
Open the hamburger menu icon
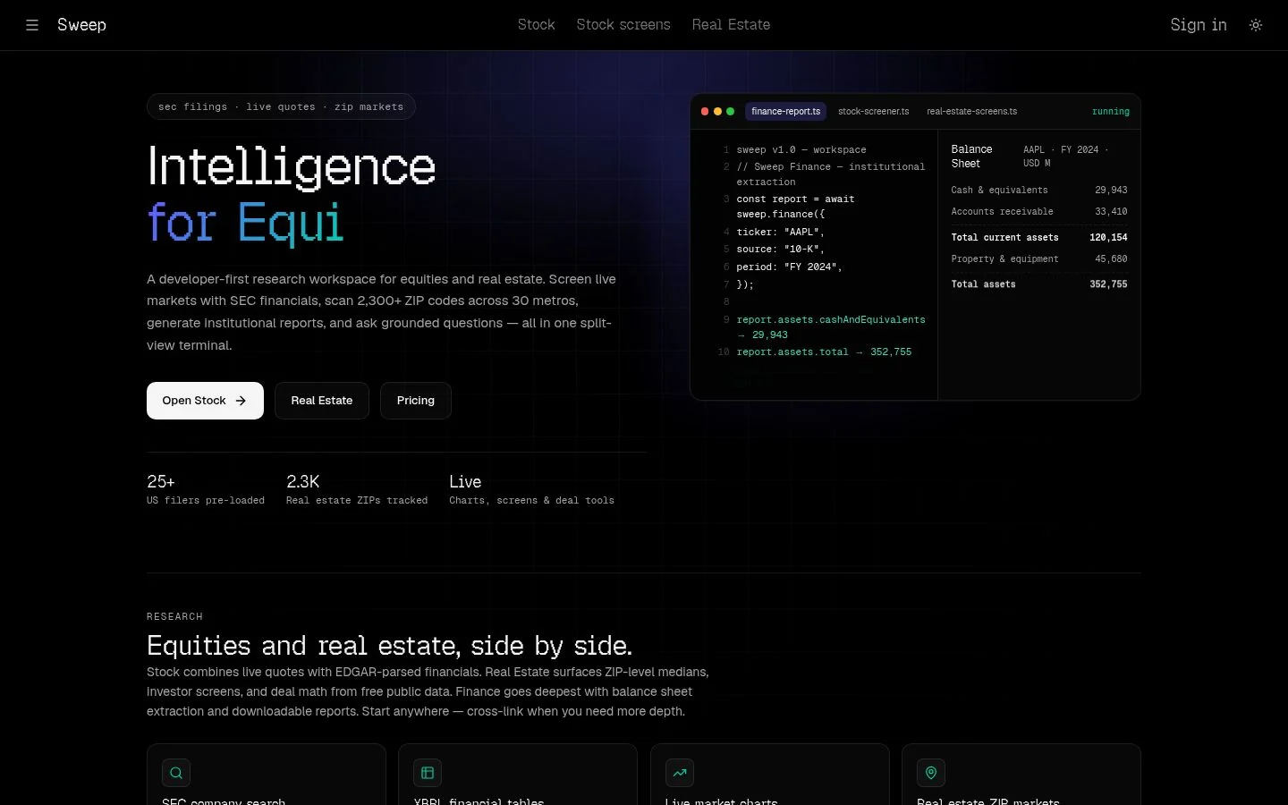pos(32,25)
